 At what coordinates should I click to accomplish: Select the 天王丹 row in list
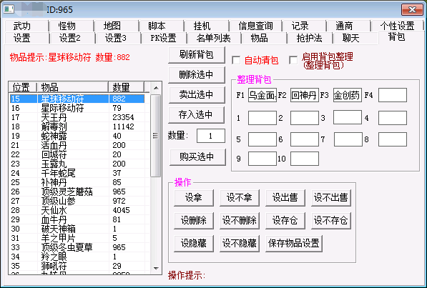point(77,117)
